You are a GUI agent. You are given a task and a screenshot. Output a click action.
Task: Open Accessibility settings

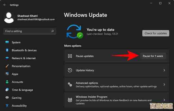coord(19,106)
